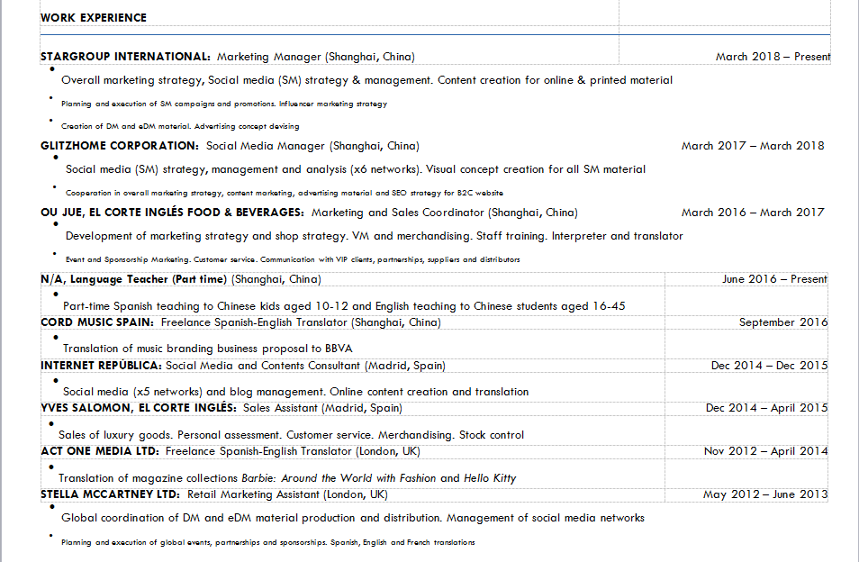The height and width of the screenshot is (562, 859).
Task: Click the INTERNET REPÚBLICA company name
Action: 101,366
